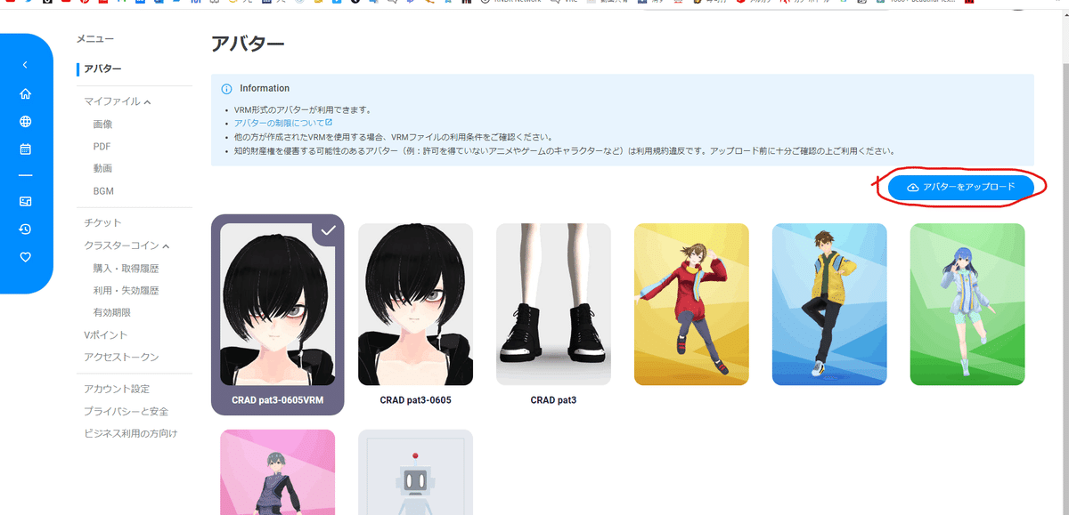1069x515 pixels.
Task: Open PDF under My Files
Action: (x=102, y=147)
